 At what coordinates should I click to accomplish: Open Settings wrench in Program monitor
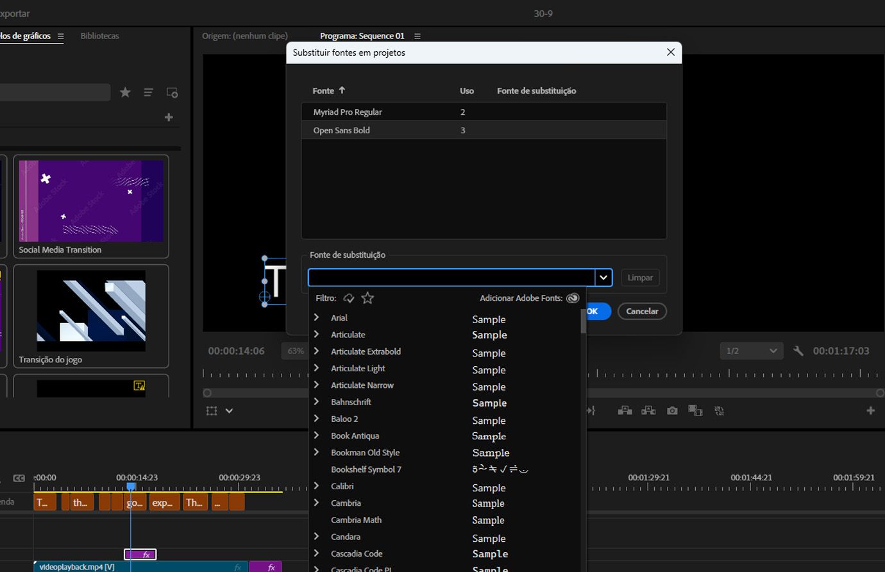coord(798,351)
